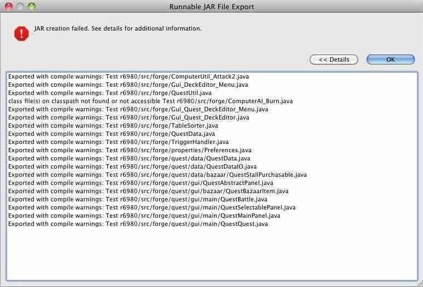Click the Gui_Quest_DeckEditor_Menu.java log line
This screenshot has height=287, width=423.
pos(138,109)
